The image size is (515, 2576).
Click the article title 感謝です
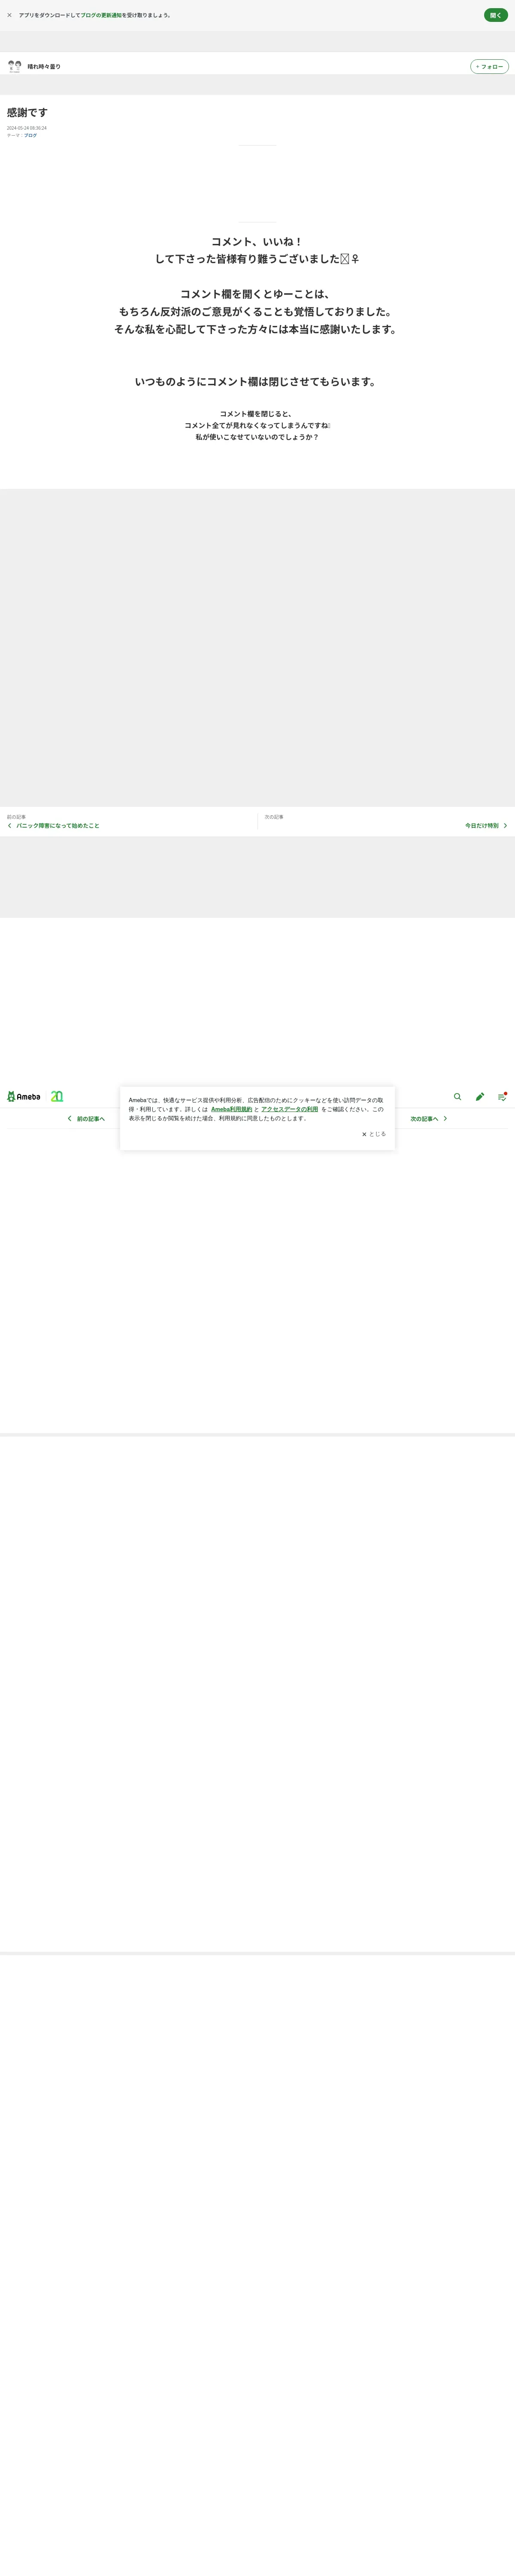click(27, 113)
